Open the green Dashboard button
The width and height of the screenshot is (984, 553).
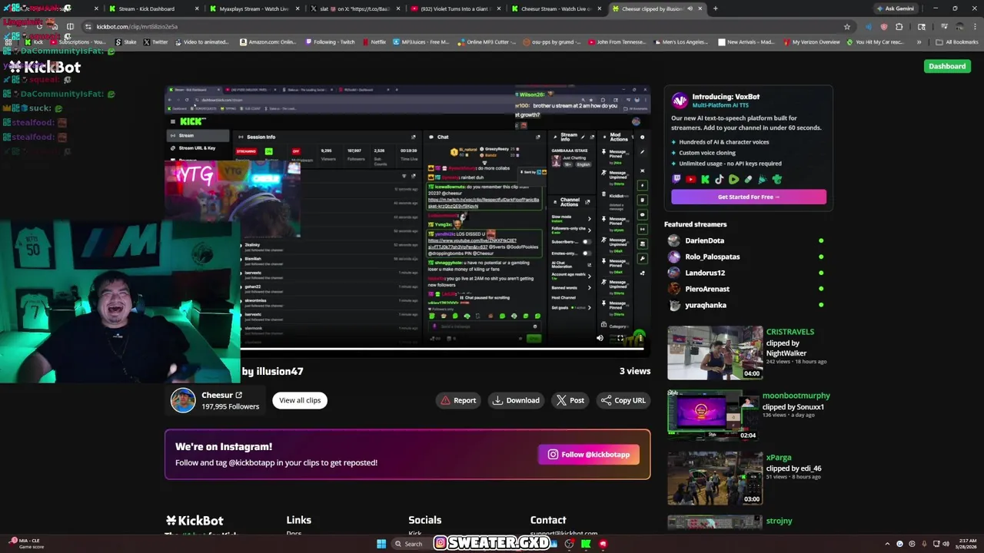tap(947, 66)
